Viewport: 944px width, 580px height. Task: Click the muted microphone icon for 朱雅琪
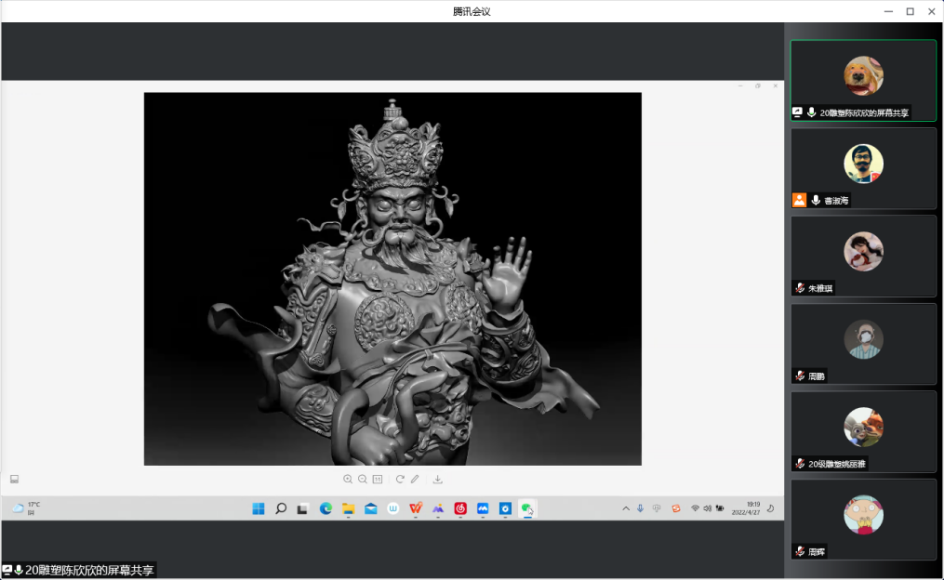pos(800,288)
